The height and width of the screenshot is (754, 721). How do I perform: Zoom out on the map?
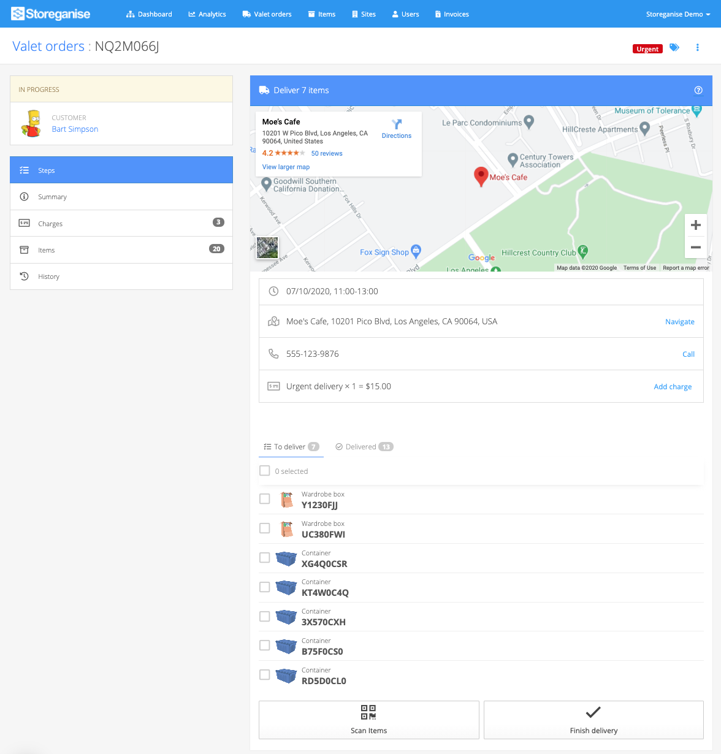click(696, 247)
